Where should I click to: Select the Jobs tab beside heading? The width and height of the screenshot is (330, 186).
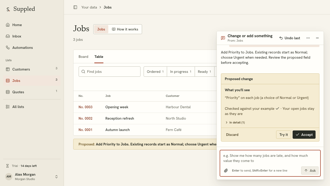(x=101, y=29)
